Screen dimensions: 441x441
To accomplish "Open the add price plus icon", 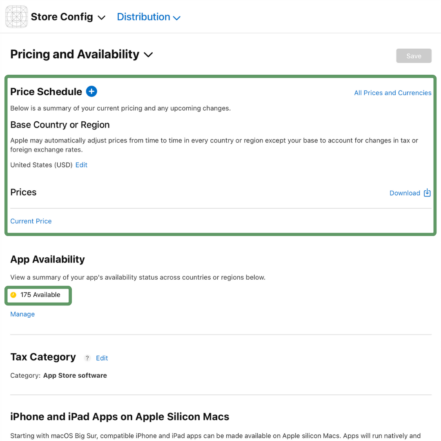I will [91, 91].
